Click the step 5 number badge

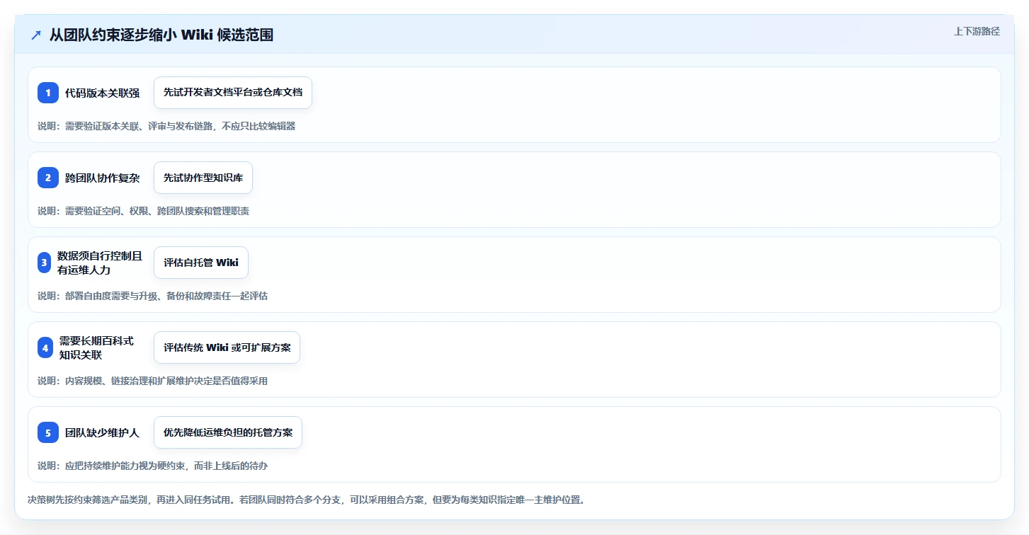(48, 432)
